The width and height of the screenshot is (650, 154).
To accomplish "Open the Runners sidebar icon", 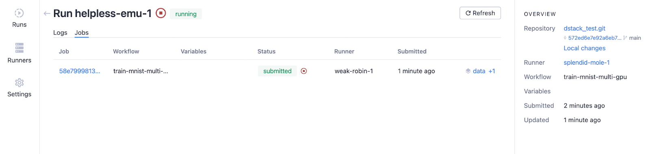I will [19, 48].
